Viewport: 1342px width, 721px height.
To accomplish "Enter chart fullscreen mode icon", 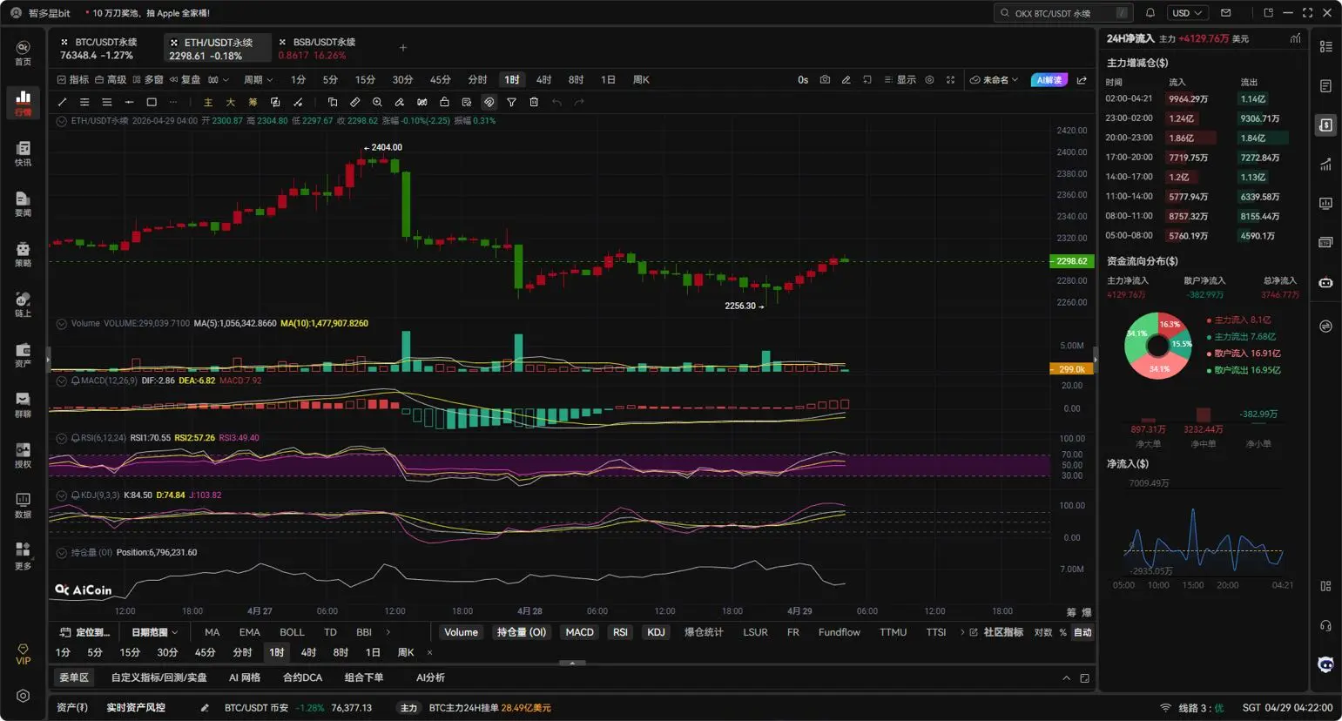I will (x=950, y=79).
